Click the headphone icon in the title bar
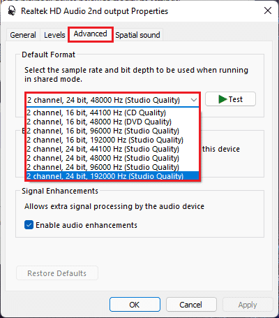This screenshot has height=318, width=279. tap(12, 11)
